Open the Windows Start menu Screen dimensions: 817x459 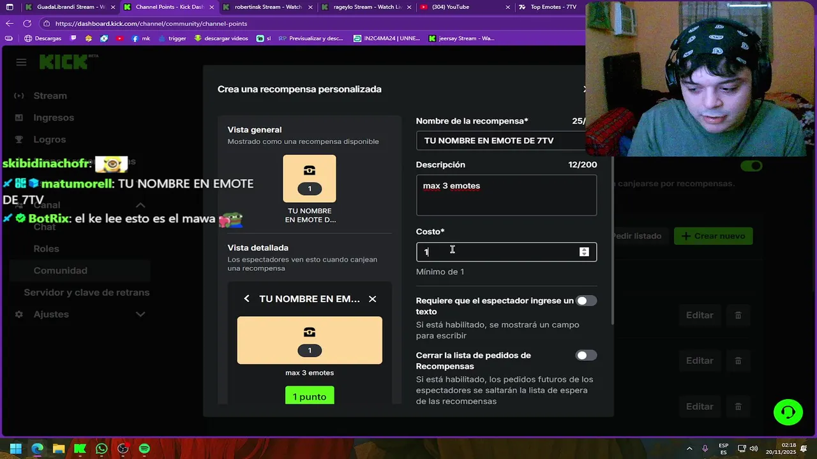(x=16, y=449)
